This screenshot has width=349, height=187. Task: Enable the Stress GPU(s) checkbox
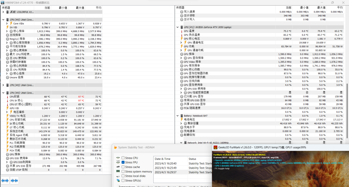(123, 181)
